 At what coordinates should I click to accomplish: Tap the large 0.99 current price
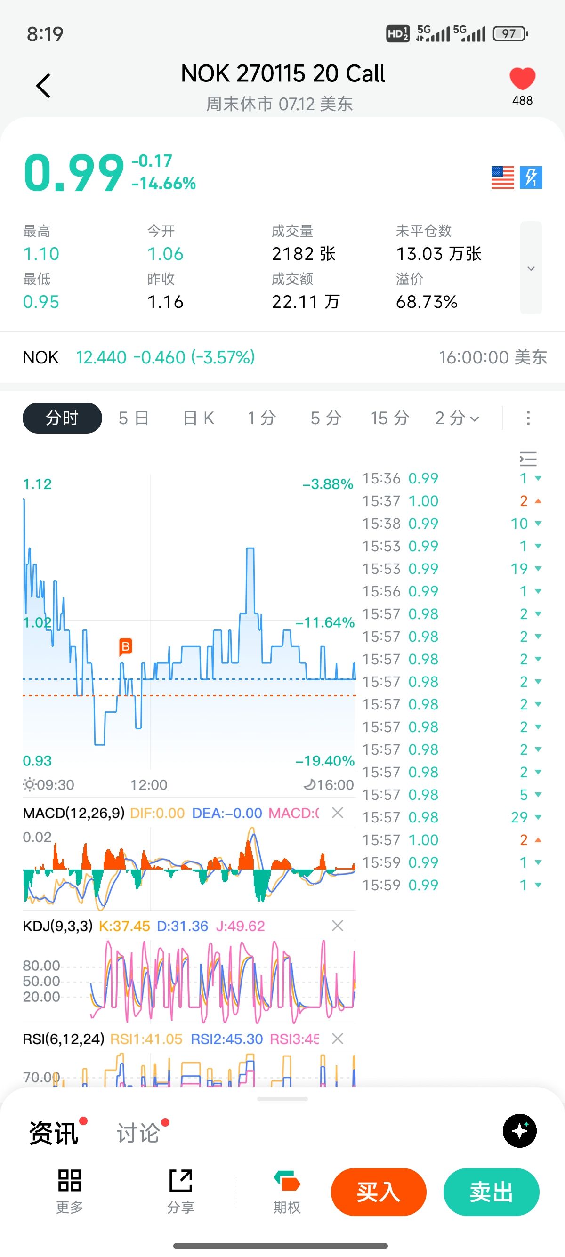coord(73,172)
